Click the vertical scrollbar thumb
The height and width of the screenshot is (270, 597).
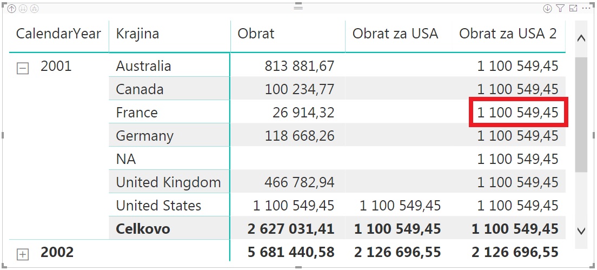pyautogui.click(x=581, y=114)
